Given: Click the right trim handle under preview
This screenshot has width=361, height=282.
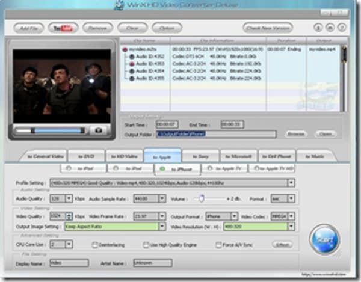Looking at the screenshot, I should pos(82,130).
